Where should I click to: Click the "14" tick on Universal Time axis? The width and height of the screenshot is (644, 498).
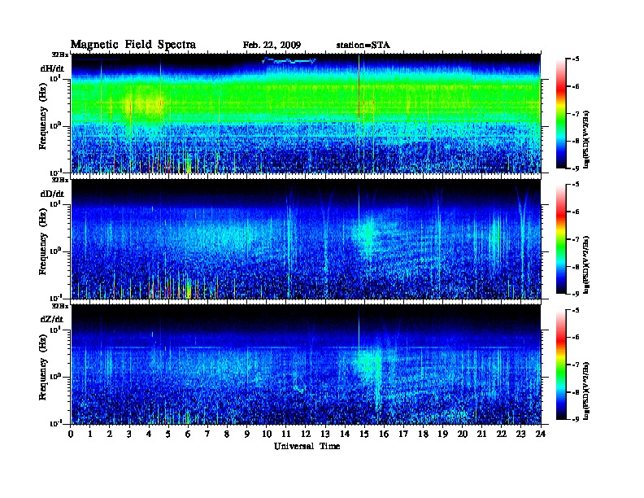(x=345, y=434)
